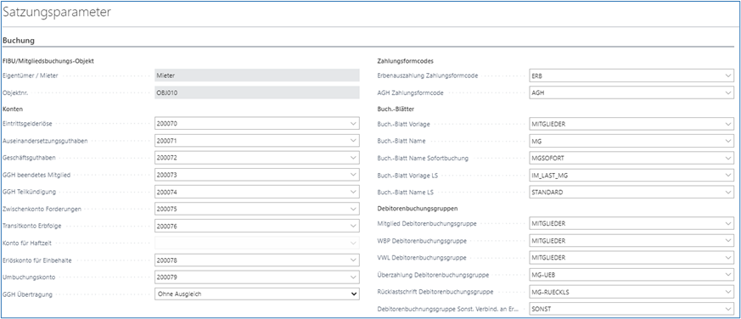The image size is (741, 319).
Task: Click the 'Konten' group heading
Action: (14, 109)
